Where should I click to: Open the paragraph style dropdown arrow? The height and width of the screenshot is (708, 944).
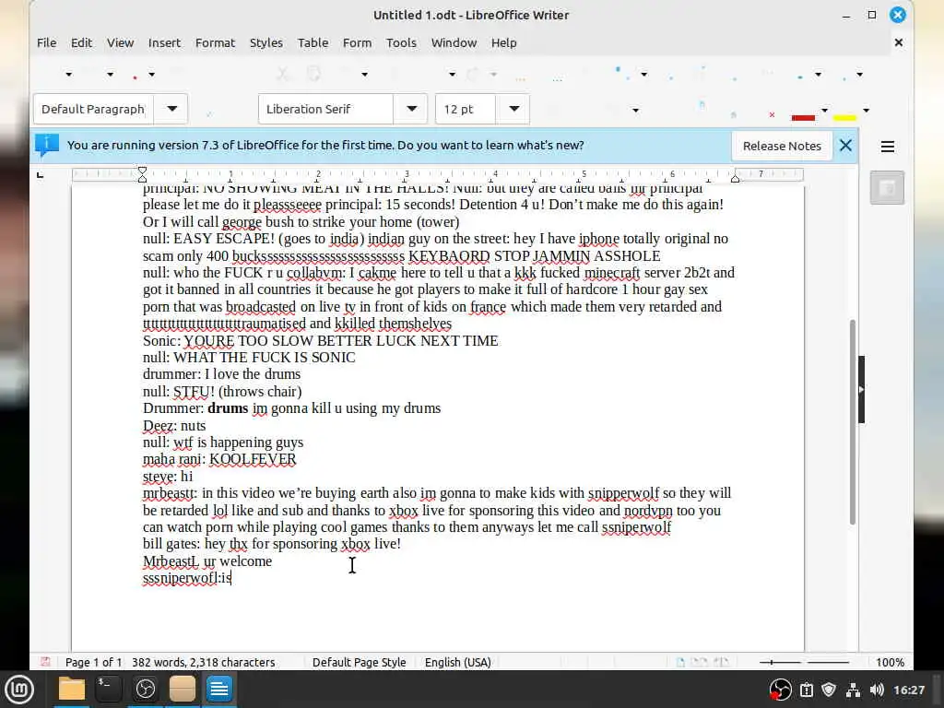pyautogui.click(x=172, y=109)
